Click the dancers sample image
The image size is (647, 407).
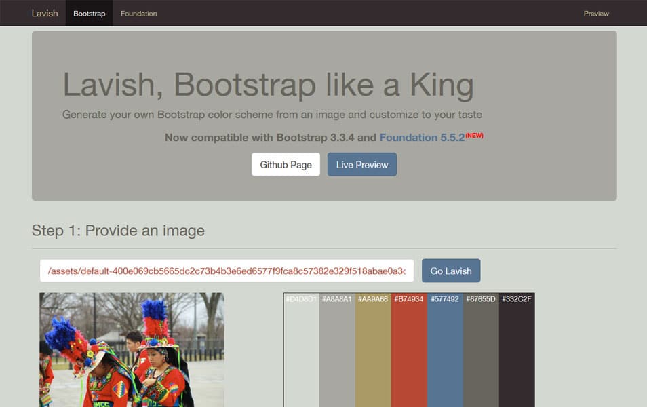click(x=132, y=349)
